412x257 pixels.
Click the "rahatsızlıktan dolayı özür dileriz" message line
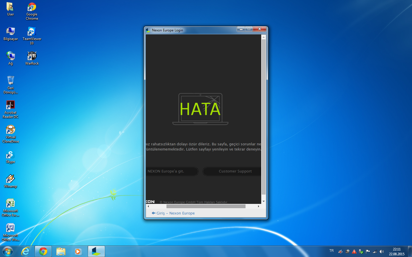click(x=203, y=144)
